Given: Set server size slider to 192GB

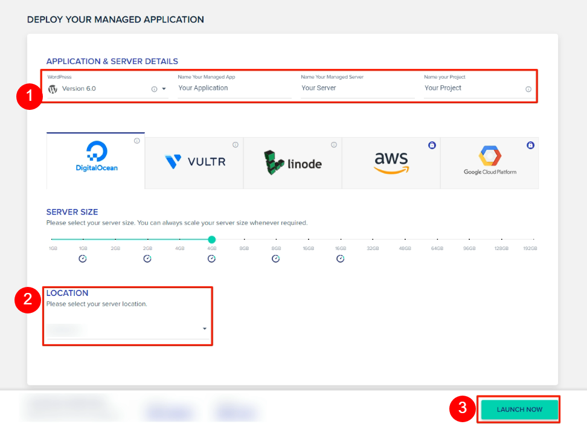Looking at the screenshot, I should pos(533,239).
